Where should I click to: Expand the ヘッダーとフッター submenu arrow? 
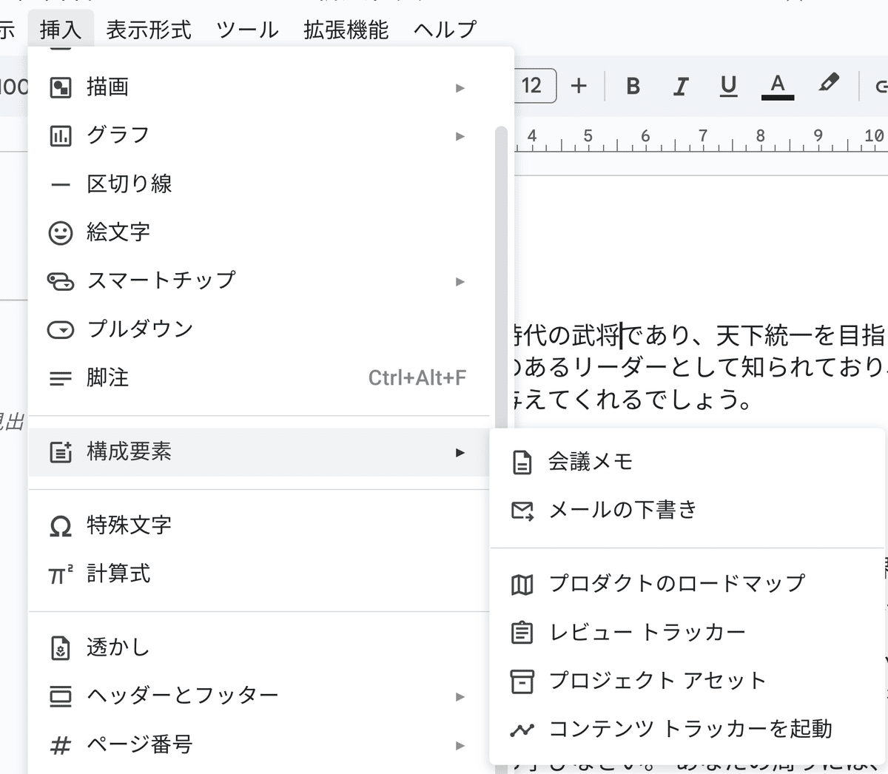(460, 697)
